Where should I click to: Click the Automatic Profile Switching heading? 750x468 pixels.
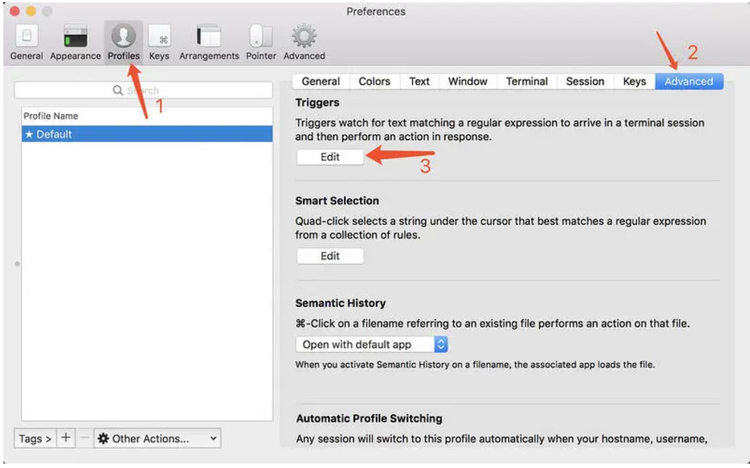pyautogui.click(x=370, y=418)
